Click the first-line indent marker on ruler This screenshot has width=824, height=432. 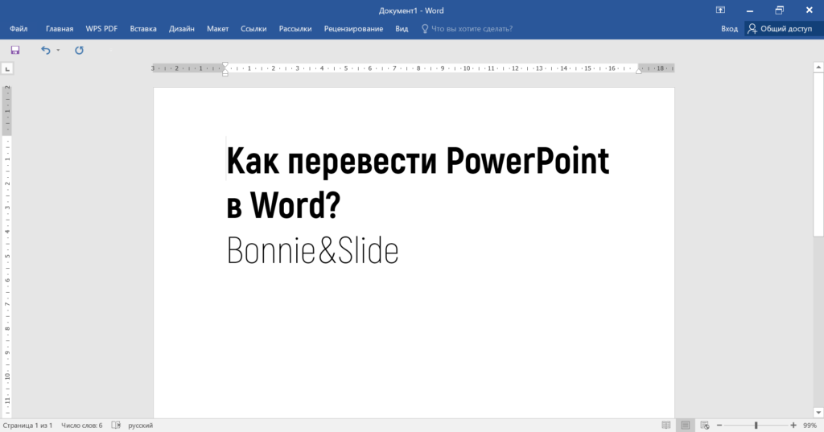(225, 65)
